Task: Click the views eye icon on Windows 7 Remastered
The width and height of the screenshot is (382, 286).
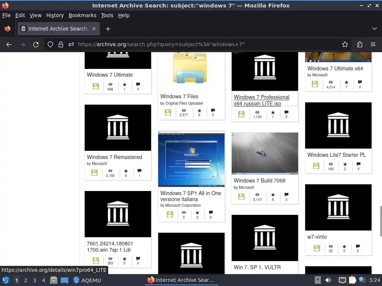Action: [x=110, y=171]
